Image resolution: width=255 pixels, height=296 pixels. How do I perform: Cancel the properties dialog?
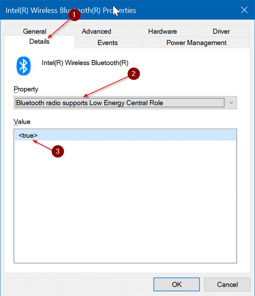(227, 284)
